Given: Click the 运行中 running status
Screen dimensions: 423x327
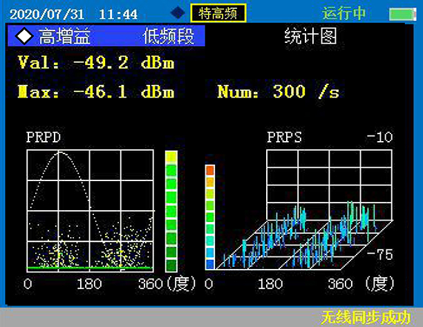Looking at the screenshot, I should click(x=344, y=13).
